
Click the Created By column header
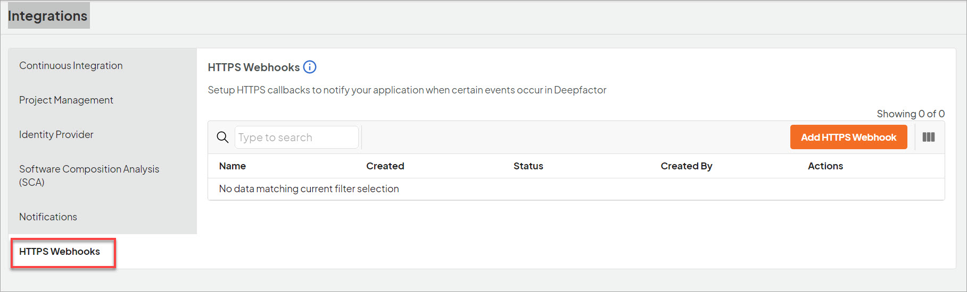pos(687,166)
